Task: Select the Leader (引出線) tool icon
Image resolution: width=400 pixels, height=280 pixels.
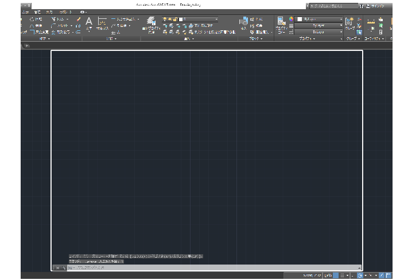Action: coord(114,26)
